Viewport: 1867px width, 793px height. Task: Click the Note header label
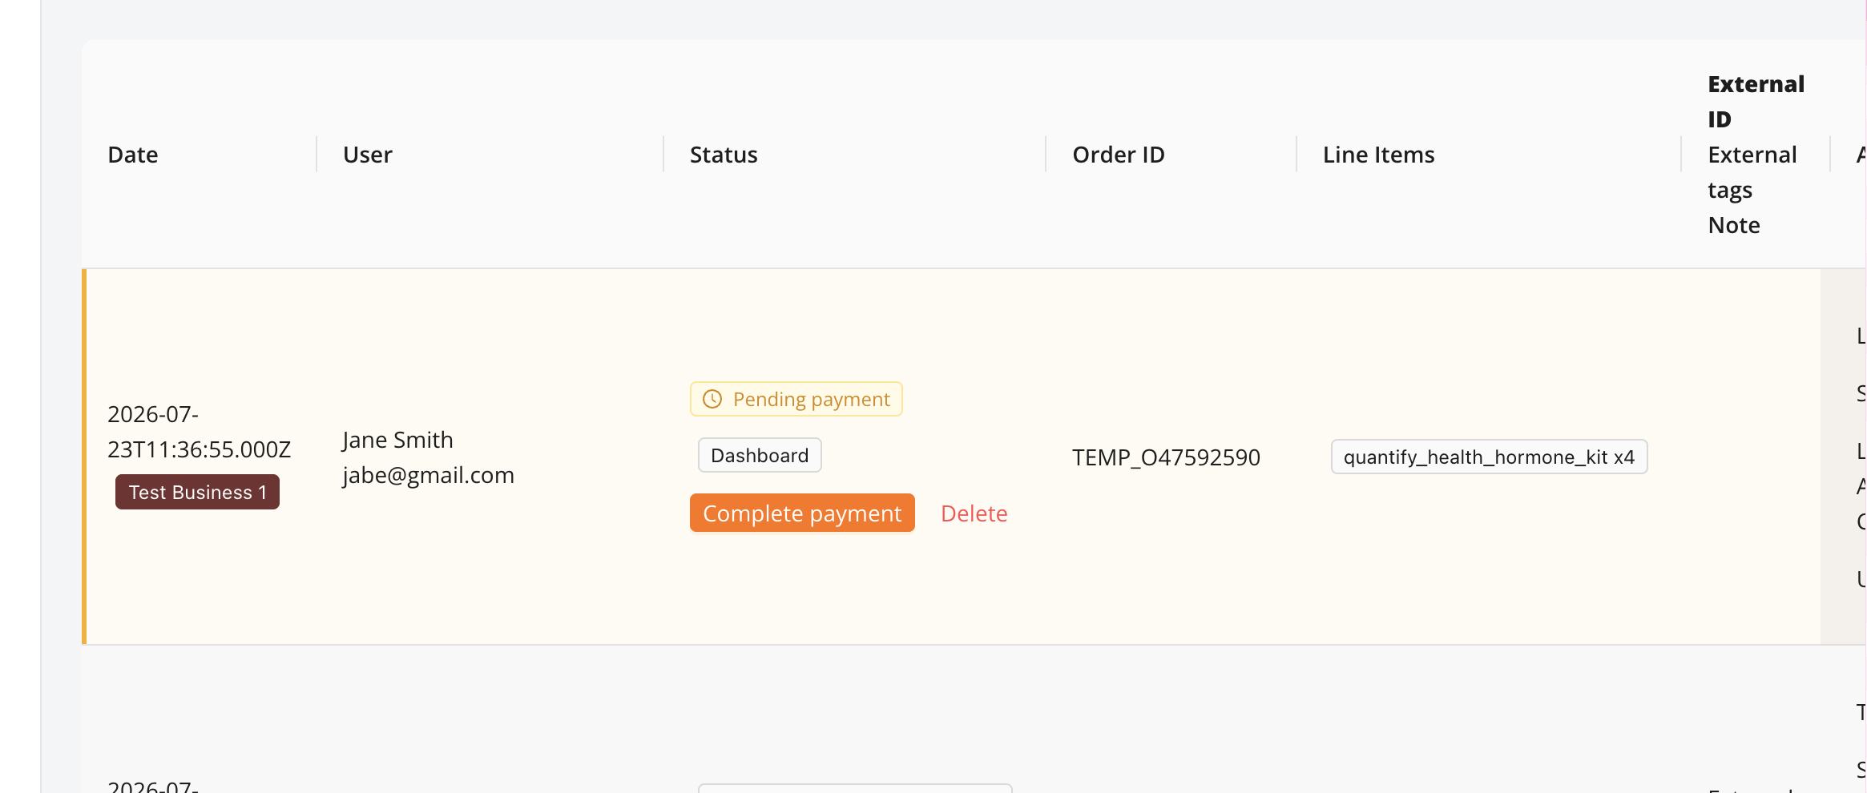tap(1734, 225)
